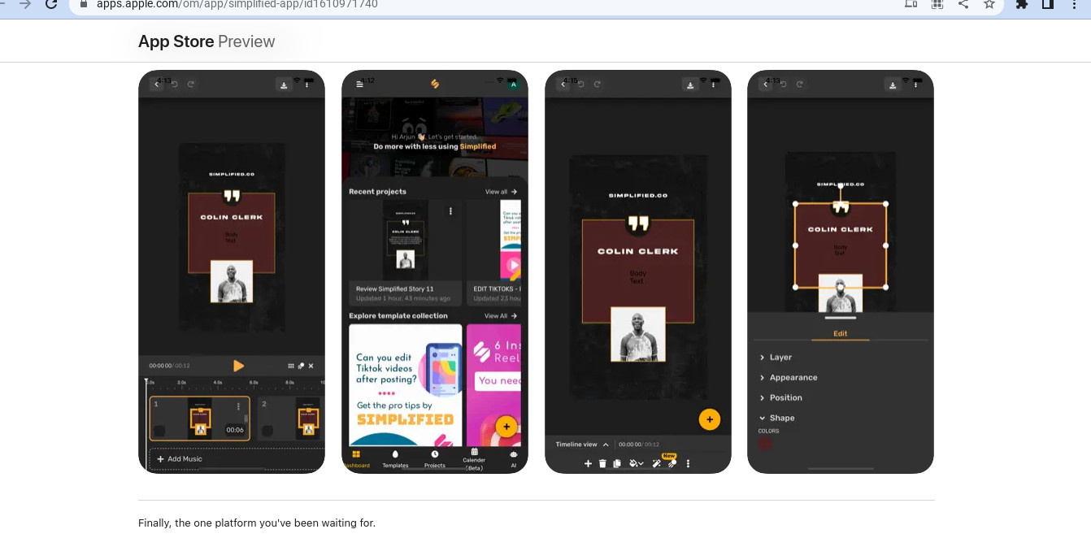This screenshot has width=1091, height=538.
Task: Click the back arrow in third phone screenshot
Action: click(563, 85)
